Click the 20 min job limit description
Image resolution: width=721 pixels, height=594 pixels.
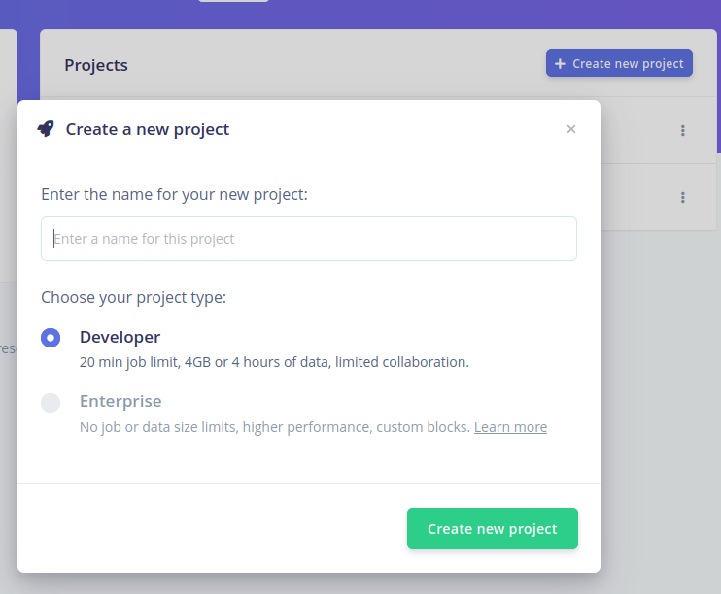pos(275,362)
